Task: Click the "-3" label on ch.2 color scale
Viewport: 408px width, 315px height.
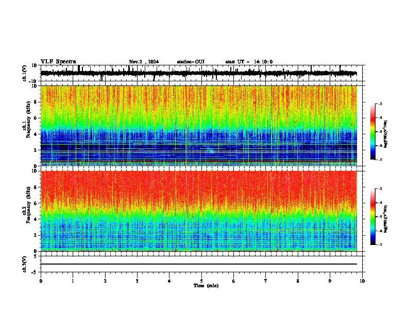Action: tap(380, 189)
